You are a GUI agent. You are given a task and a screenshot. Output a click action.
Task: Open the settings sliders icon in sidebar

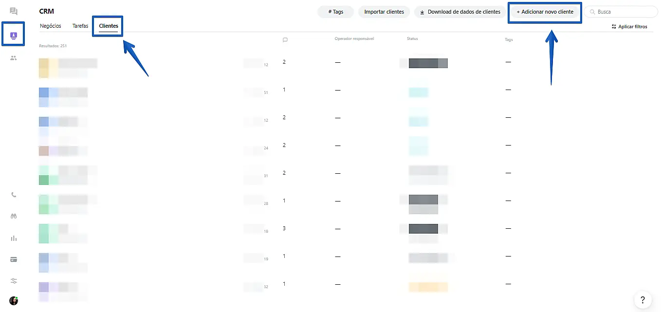coord(14,281)
